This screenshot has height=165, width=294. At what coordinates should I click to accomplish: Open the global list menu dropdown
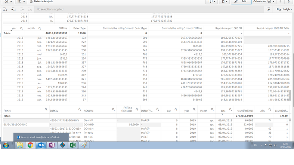pyautogui.click(x=21, y=1)
